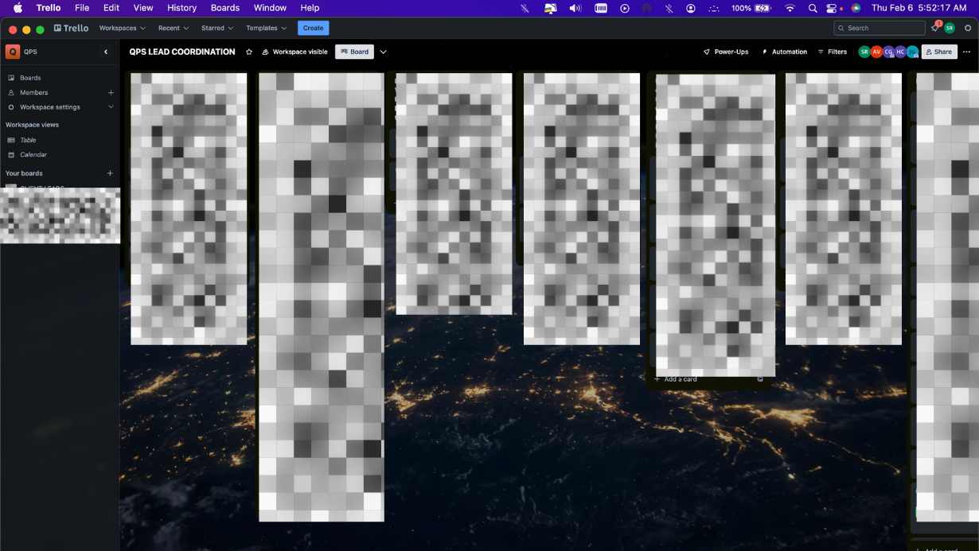Open the Workspaces dropdown

point(122,28)
